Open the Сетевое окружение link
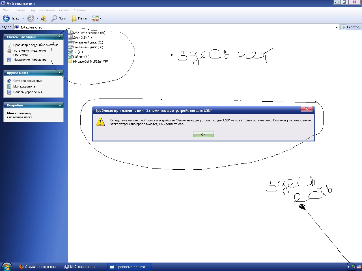This screenshot has height=271, width=362. 28,81
